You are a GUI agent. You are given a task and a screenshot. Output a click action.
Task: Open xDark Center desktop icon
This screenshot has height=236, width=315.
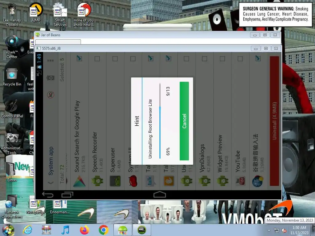tap(12, 47)
